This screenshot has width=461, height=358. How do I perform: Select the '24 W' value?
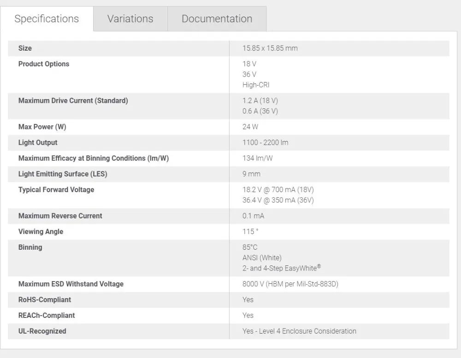250,127
